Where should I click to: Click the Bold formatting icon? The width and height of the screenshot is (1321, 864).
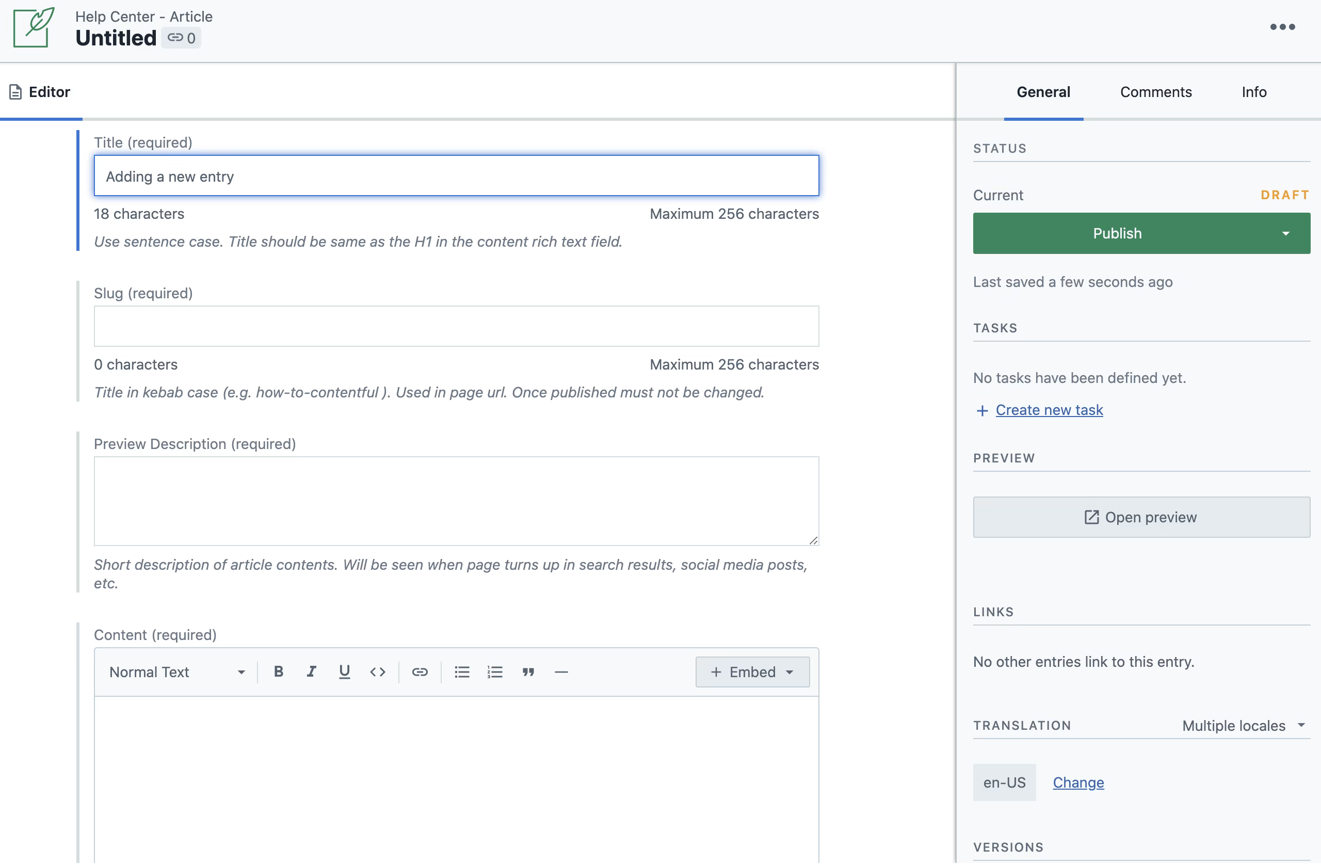point(280,672)
